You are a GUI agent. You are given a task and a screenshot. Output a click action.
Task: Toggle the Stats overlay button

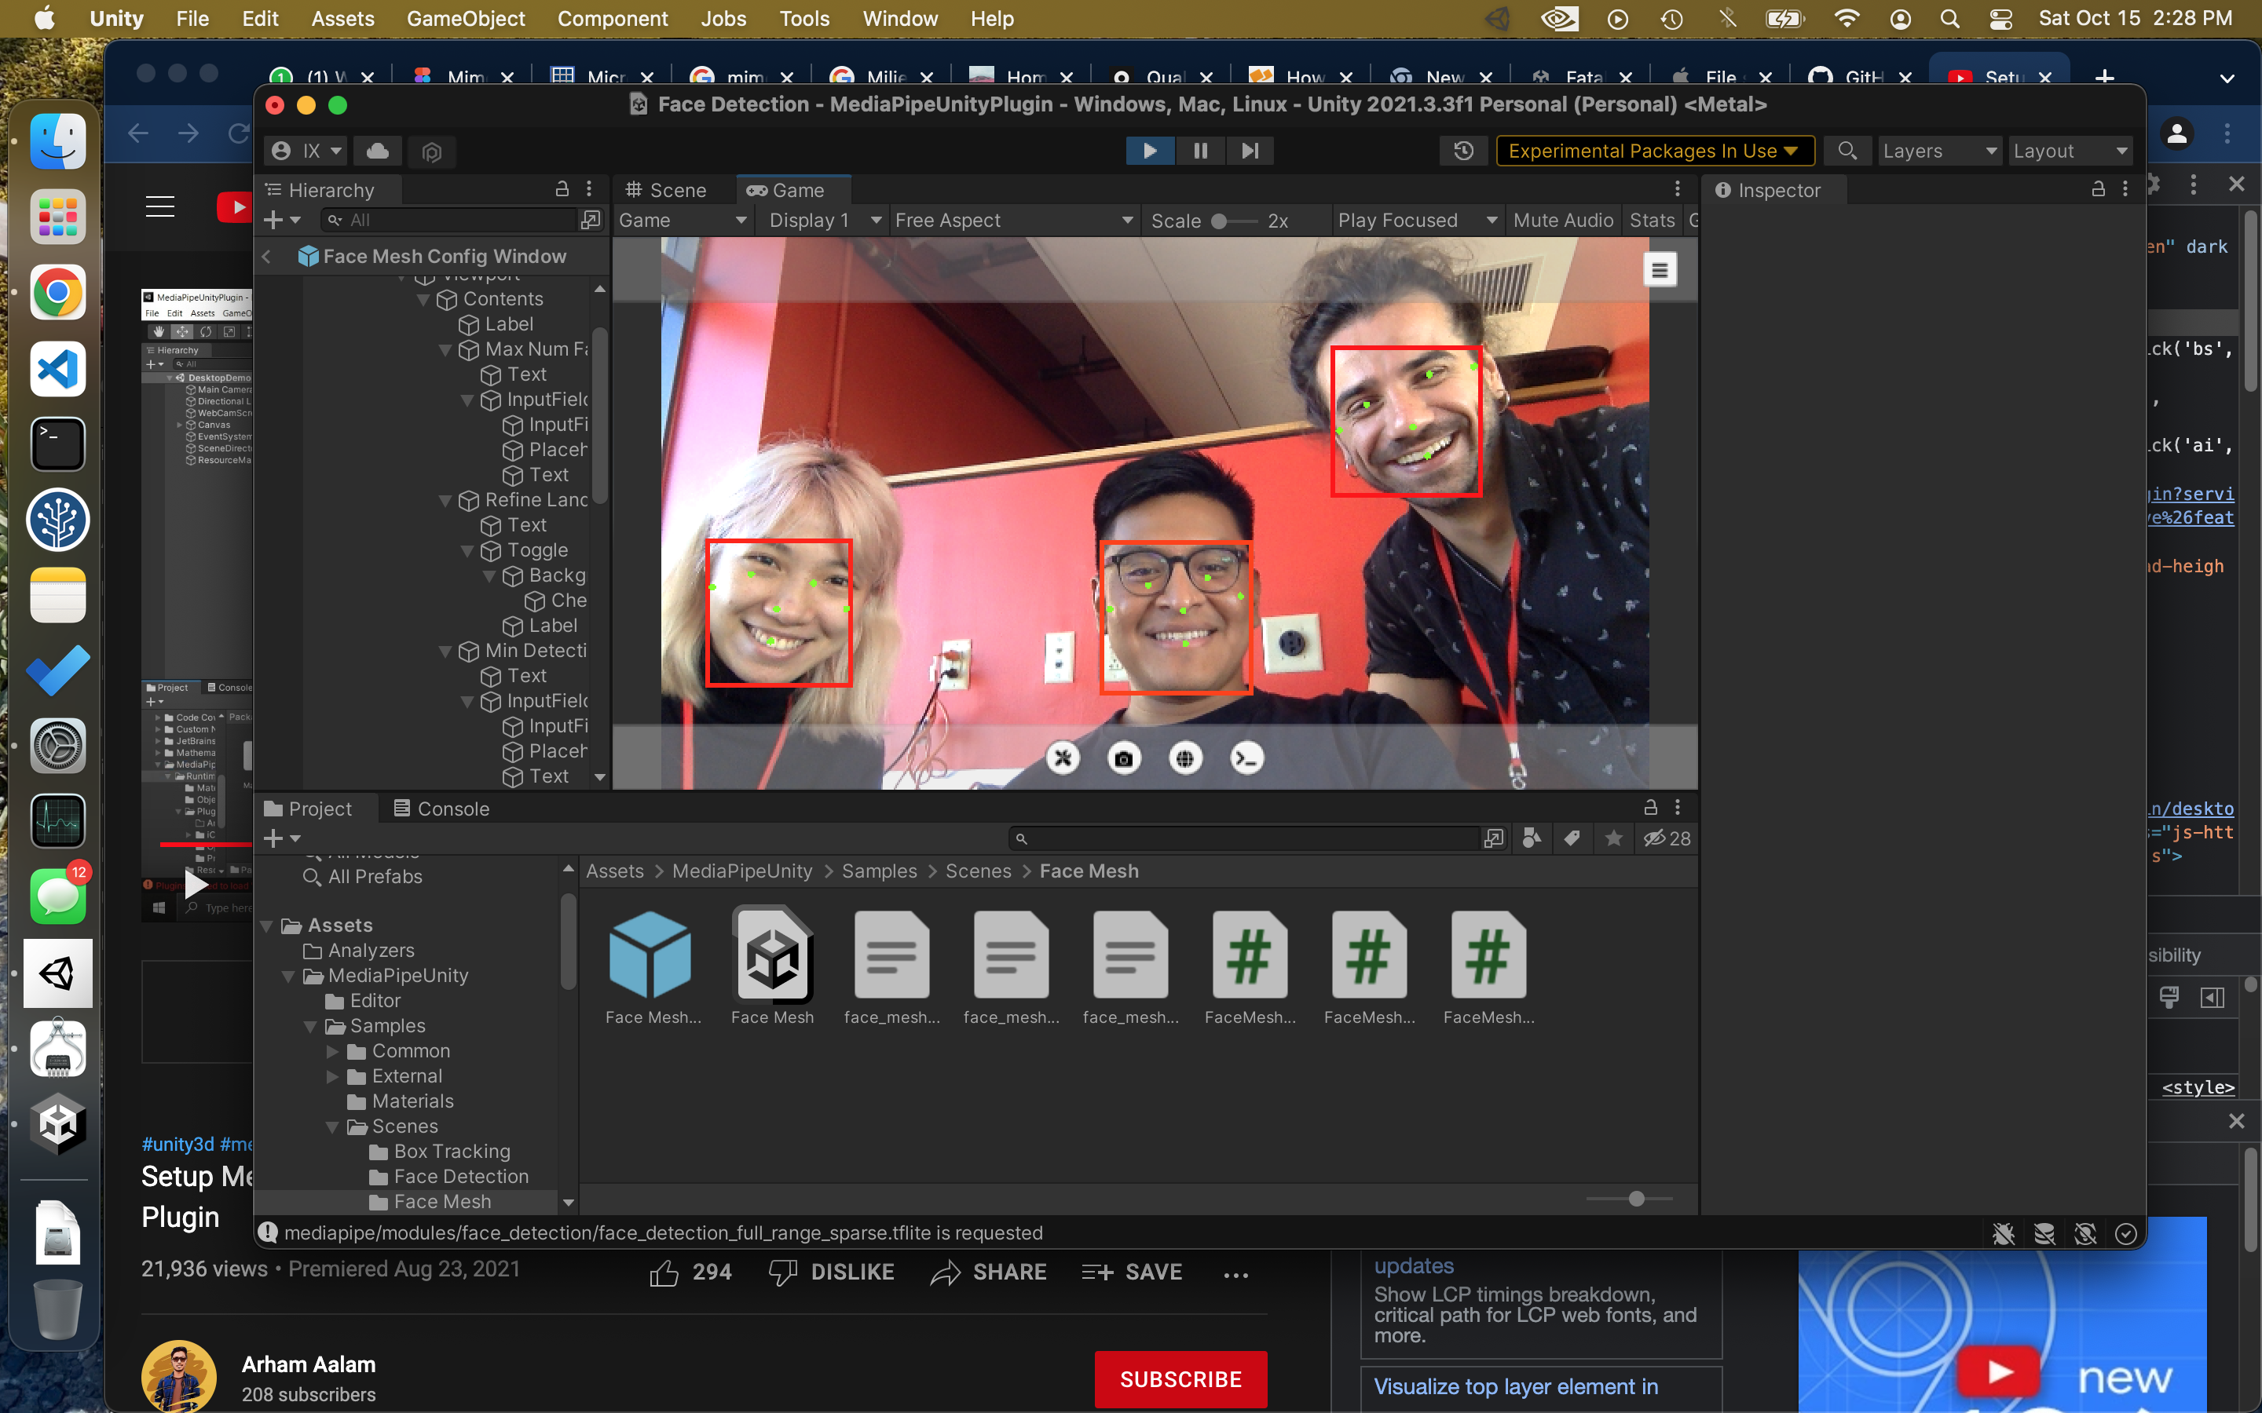pyautogui.click(x=1652, y=221)
